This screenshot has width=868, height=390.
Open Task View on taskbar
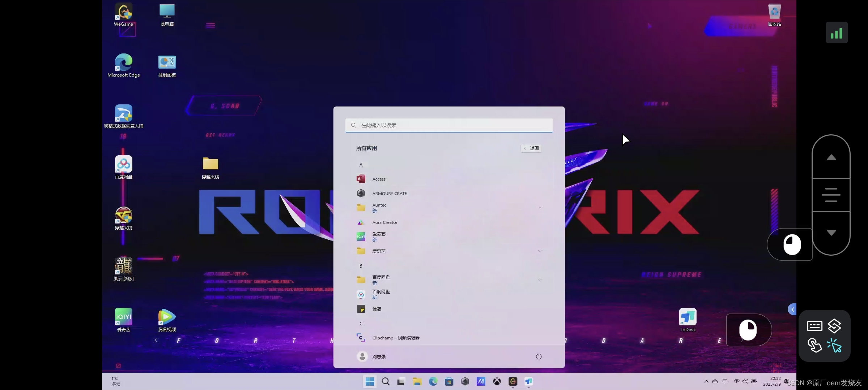401,381
